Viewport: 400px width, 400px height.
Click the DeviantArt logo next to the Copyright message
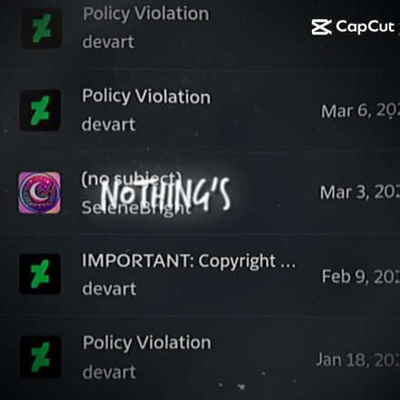click(40, 274)
